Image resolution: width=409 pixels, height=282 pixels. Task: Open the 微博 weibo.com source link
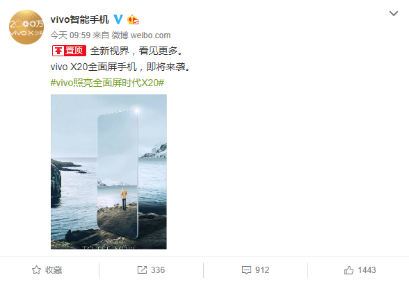coord(141,35)
